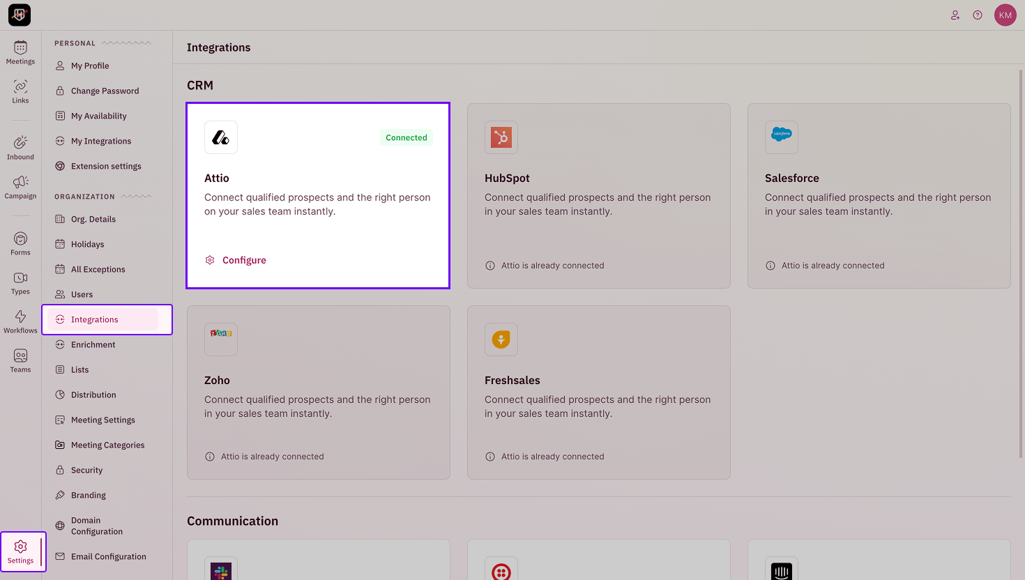
Task: Open the Meetings section in left rail
Action: click(20, 53)
